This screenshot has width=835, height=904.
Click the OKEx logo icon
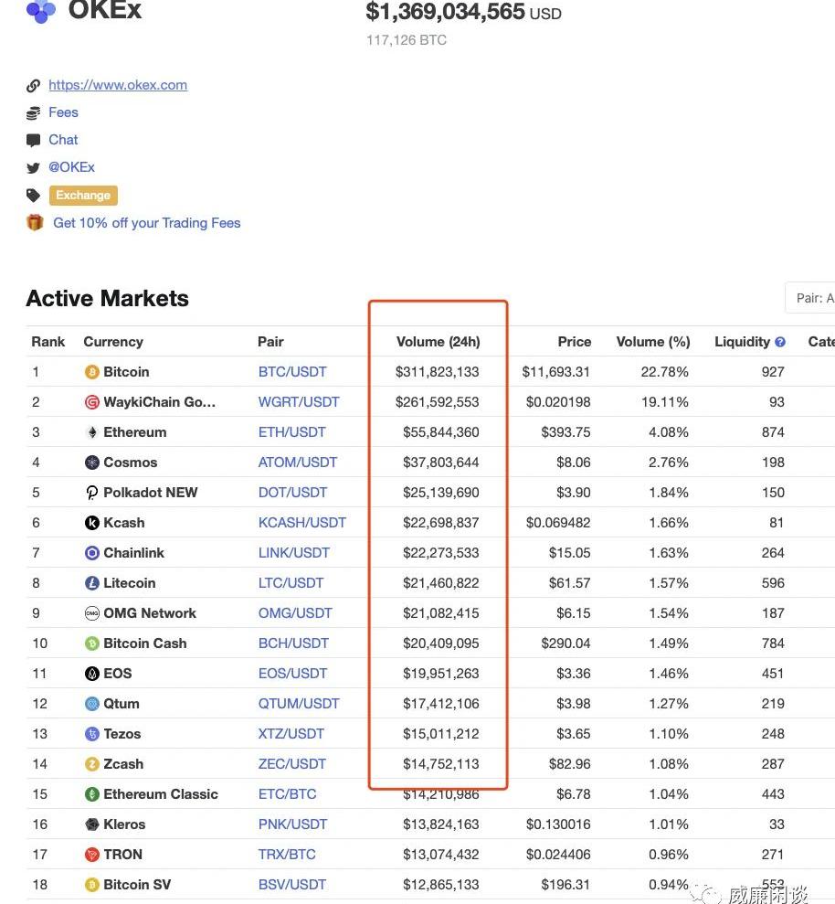coord(41,12)
